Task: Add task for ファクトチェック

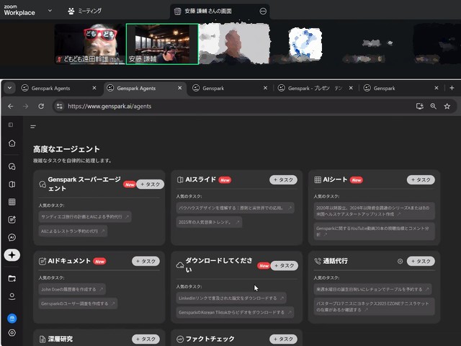Action: pos(283,339)
